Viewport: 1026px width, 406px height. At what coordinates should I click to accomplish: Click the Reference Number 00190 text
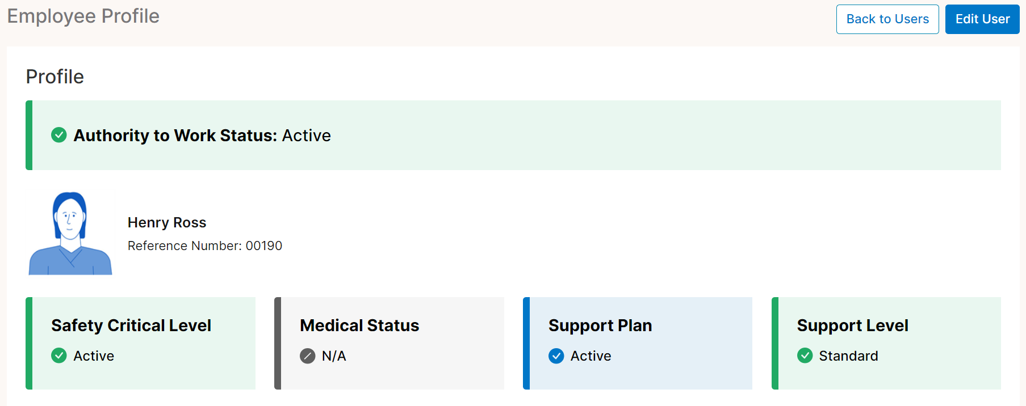(x=205, y=246)
